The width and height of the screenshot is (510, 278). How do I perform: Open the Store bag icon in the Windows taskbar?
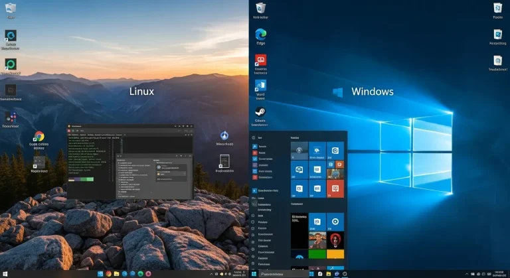[320, 274]
